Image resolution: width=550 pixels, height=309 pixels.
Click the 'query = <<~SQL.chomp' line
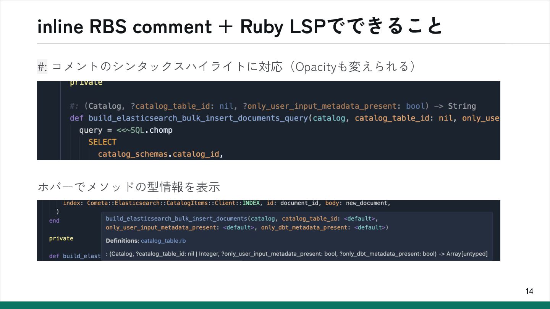[126, 130]
